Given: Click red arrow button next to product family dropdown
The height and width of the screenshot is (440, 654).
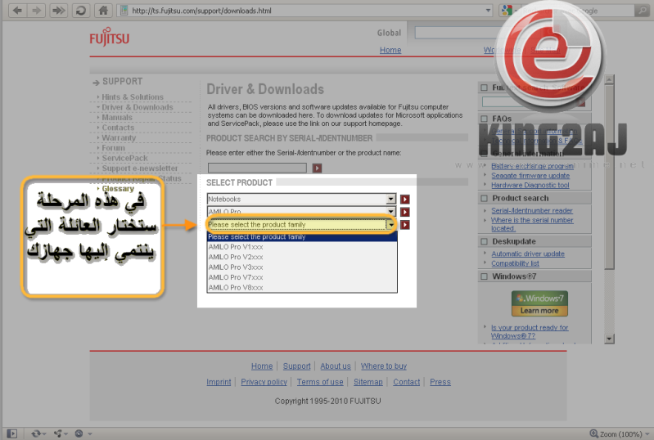Looking at the screenshot, I should tap(404, 225).
